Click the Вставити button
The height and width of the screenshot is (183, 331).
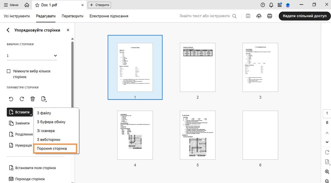20,112
